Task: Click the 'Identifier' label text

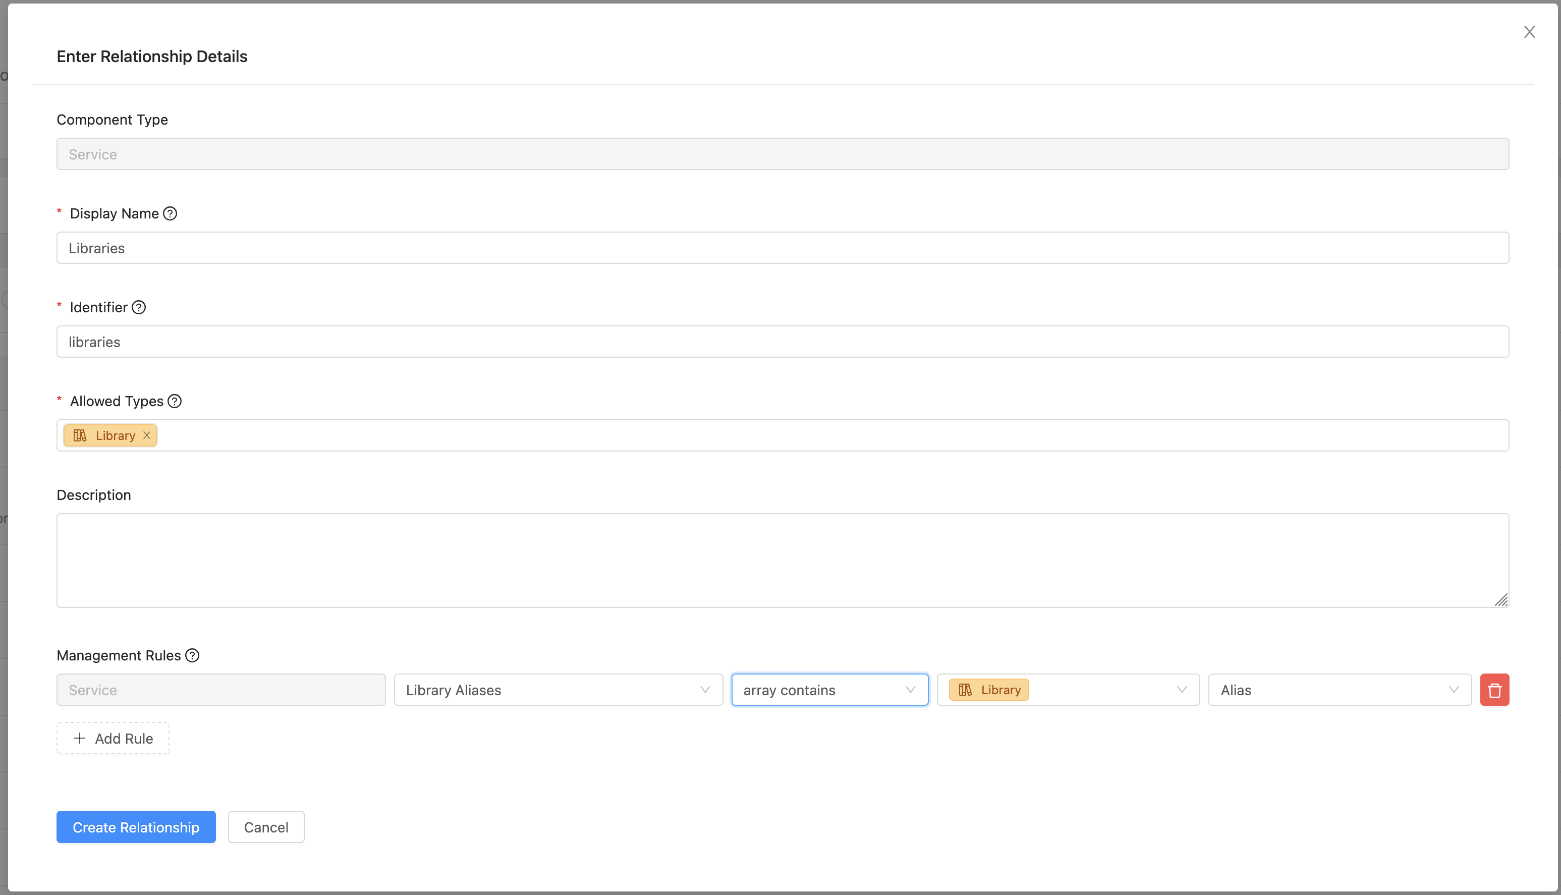Action: coord(98,307)
